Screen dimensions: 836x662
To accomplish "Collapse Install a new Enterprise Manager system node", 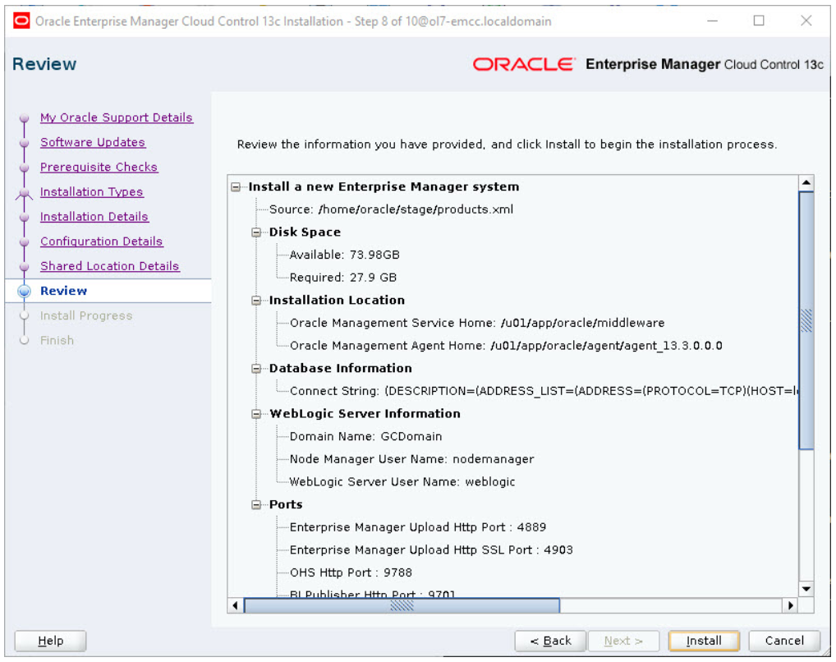I will tap(236, 186).
